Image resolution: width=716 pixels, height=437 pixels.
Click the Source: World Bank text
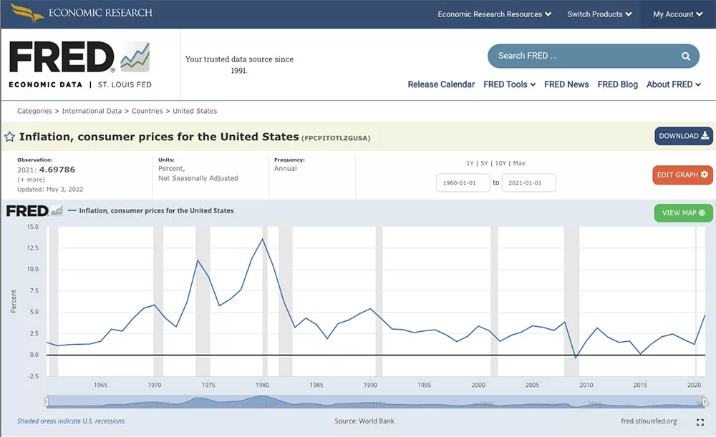(364, 421)
